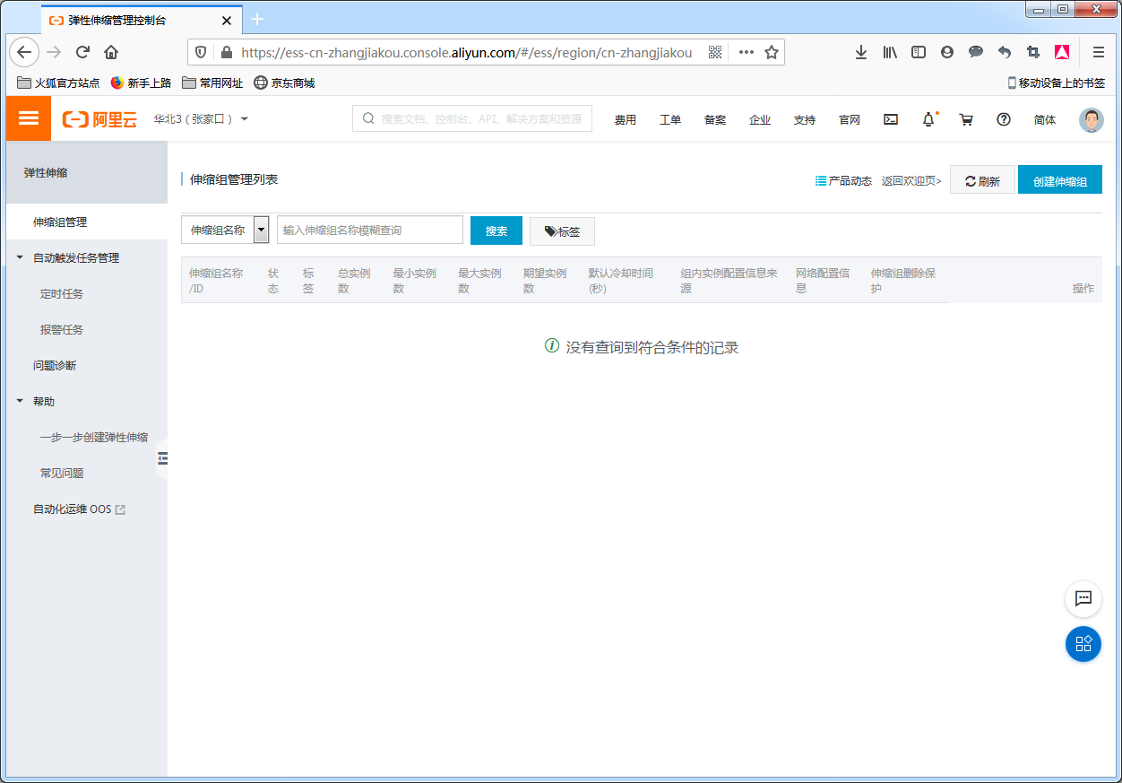Click the blue floating grid widget button
Image resolution: width=1122 pixels, height=783 pixels.
1083,644
